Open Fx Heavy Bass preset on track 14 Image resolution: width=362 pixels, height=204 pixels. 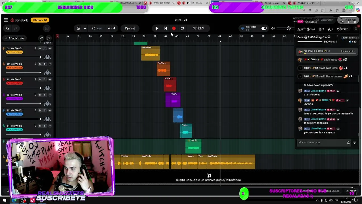[x=14, y=130]
